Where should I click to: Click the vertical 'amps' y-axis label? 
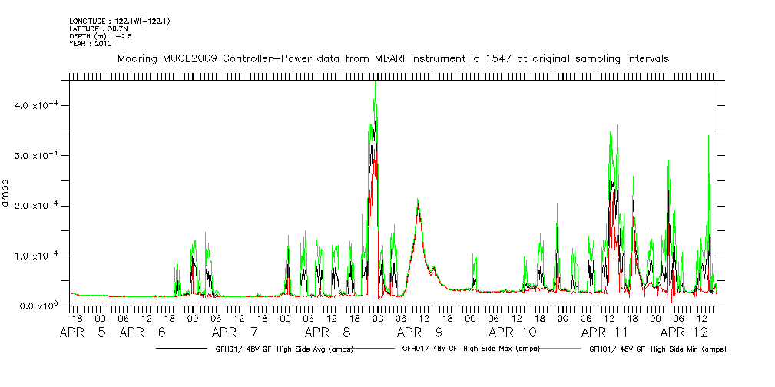pos(8,193)
